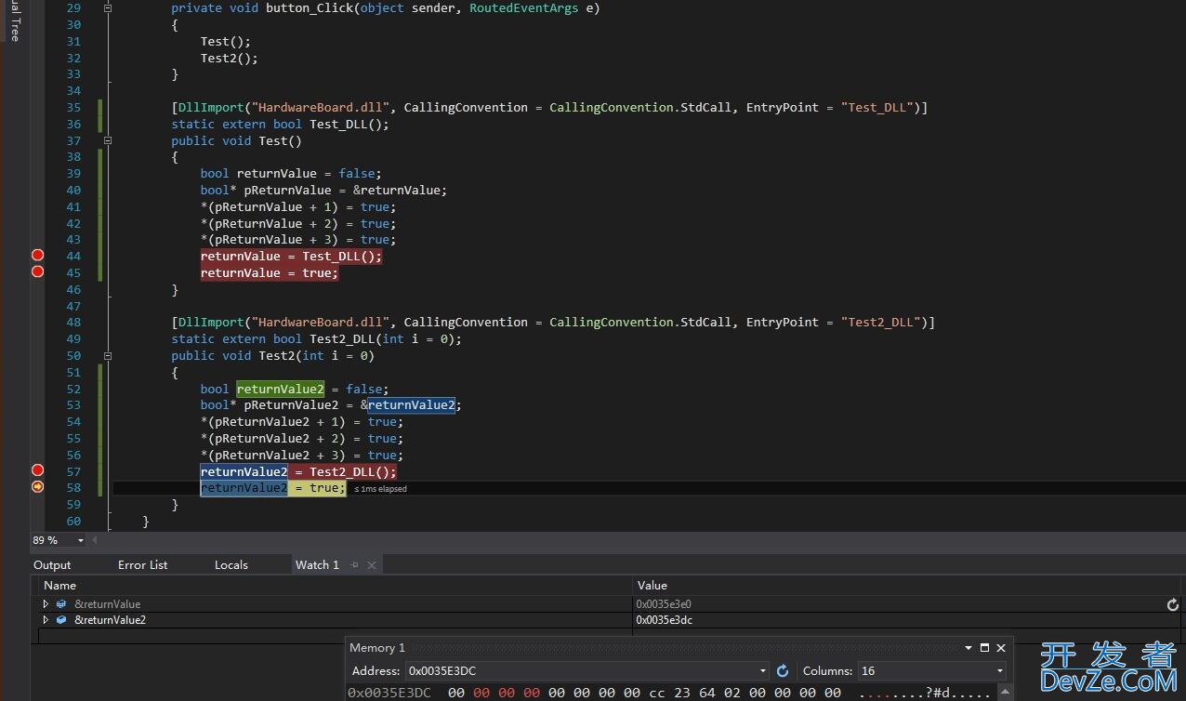Viewport: 1186px width, 701px height.
Task: Select the Watch 1 tab
Action: pyautogui.click(x=317, y=564)
